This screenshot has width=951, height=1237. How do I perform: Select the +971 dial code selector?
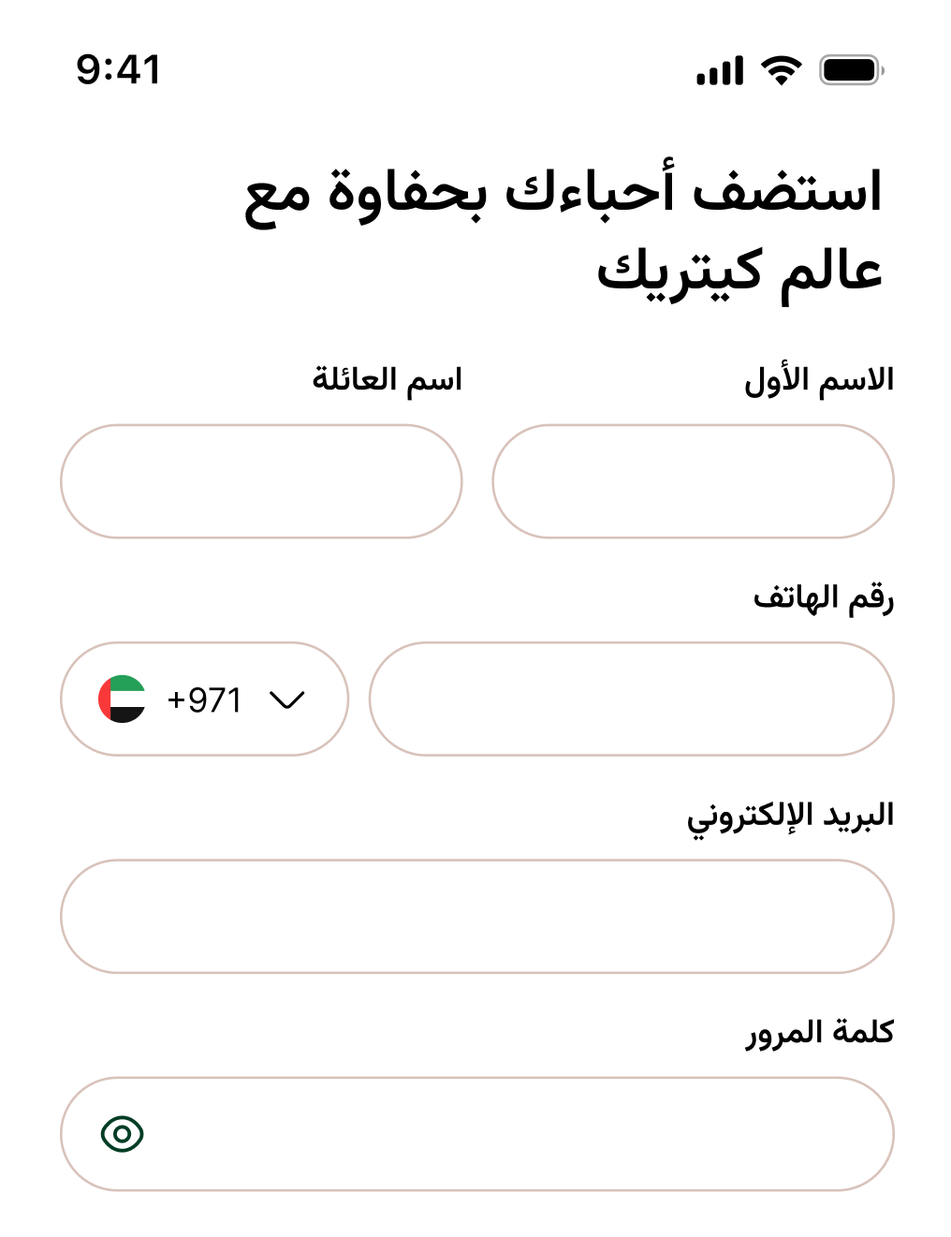(x=204, y=699)
